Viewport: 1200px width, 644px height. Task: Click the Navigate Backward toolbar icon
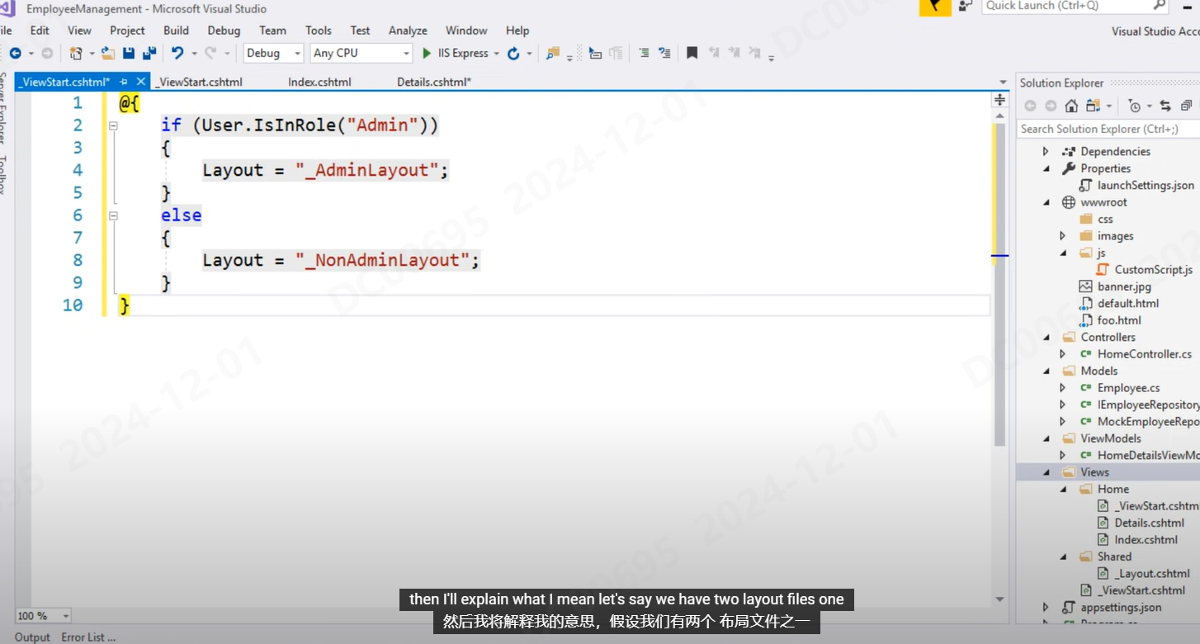(x=15, y=53)
